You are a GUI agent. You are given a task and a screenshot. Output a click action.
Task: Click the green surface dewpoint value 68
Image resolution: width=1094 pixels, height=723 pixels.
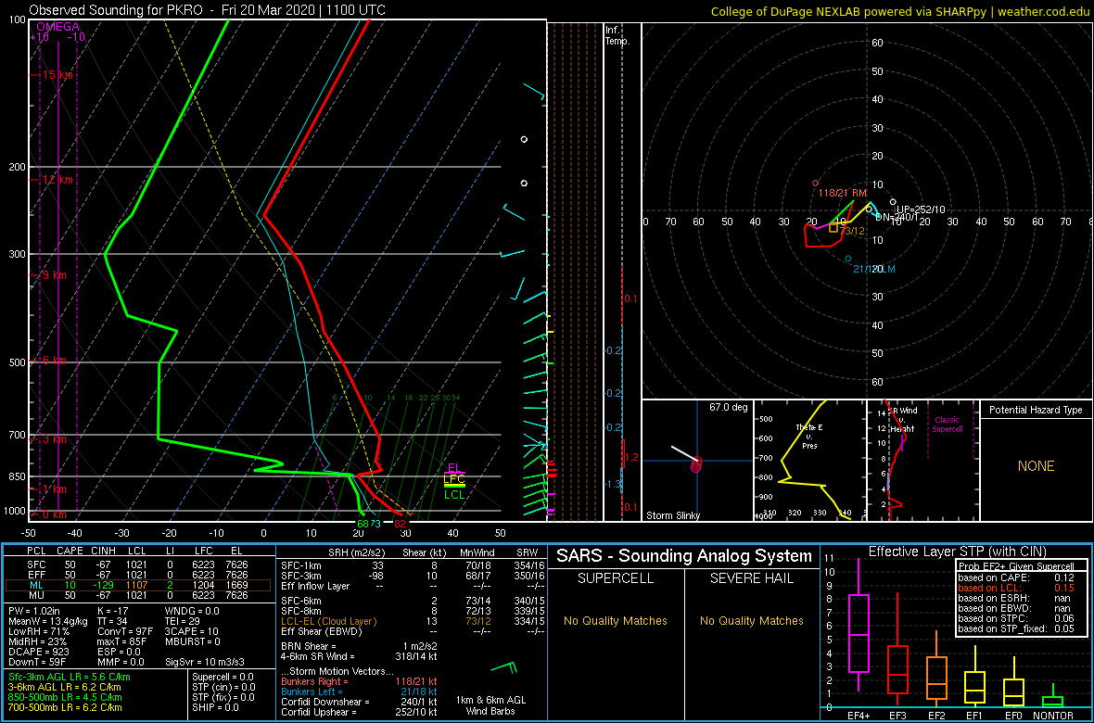(363, 524)
